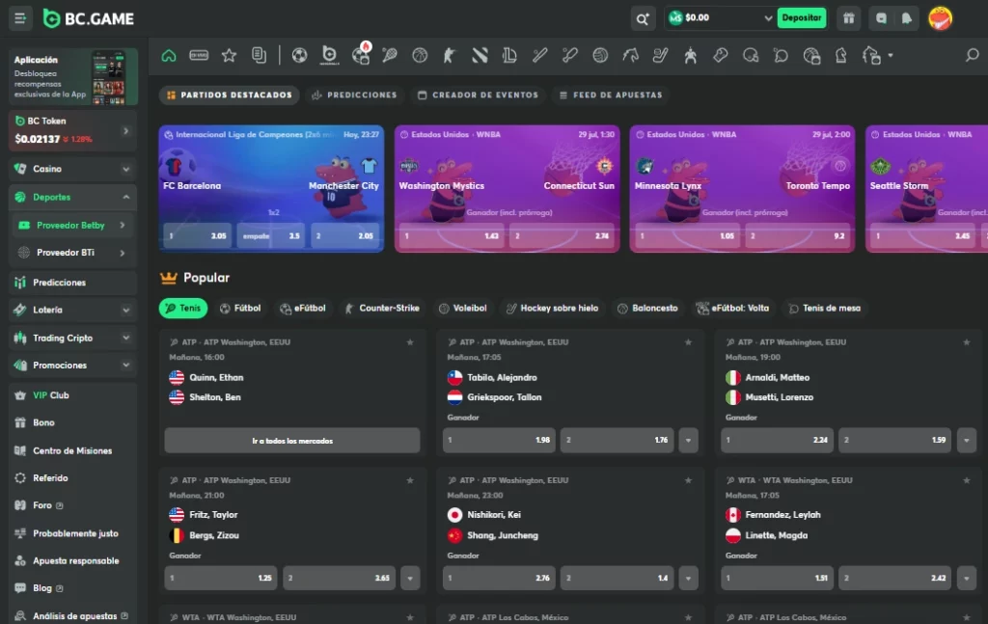This screenshot has height=624, width=988.
Task: Click the Depositar button
Action: coord(801,17)
